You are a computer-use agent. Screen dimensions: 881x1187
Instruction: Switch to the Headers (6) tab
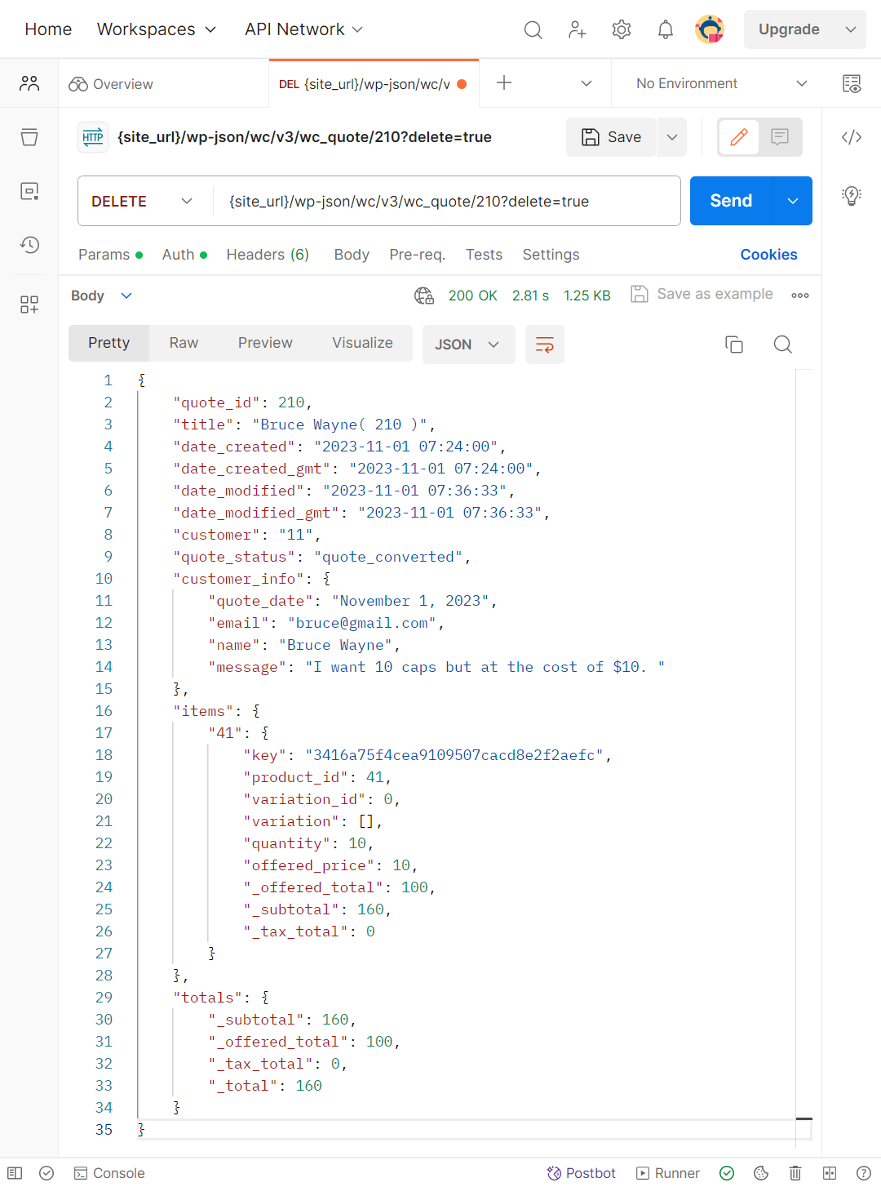click(268, 255)
